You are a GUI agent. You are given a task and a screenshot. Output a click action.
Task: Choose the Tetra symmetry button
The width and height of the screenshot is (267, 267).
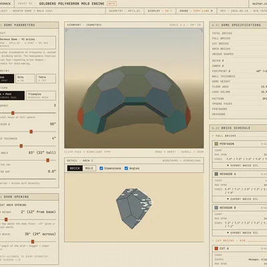tap(46, 79)
